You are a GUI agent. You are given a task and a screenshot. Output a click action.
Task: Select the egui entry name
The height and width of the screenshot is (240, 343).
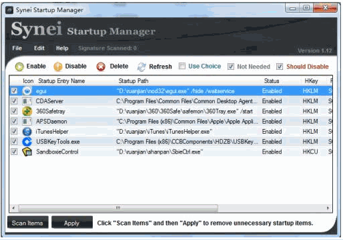pyautogui.click(x=41, y=91)
